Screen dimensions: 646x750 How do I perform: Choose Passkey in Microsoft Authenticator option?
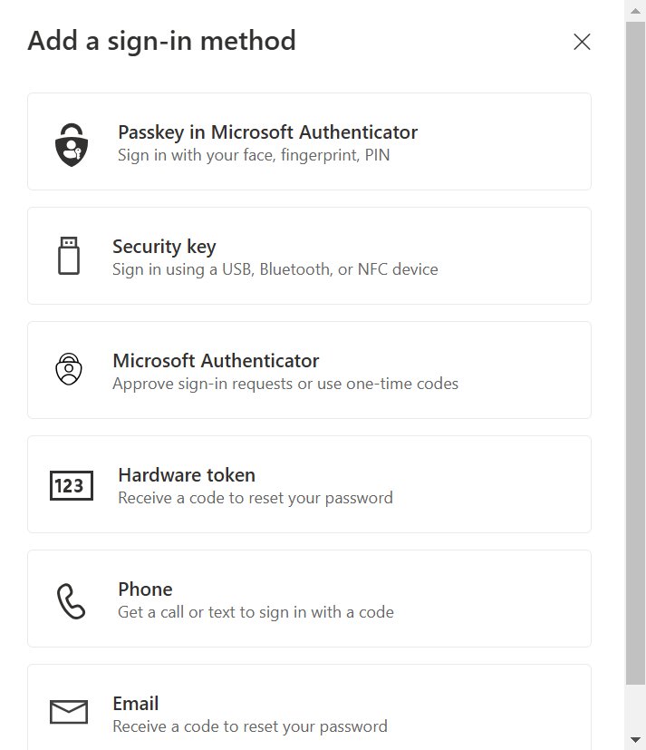click(x=309, y=141)
